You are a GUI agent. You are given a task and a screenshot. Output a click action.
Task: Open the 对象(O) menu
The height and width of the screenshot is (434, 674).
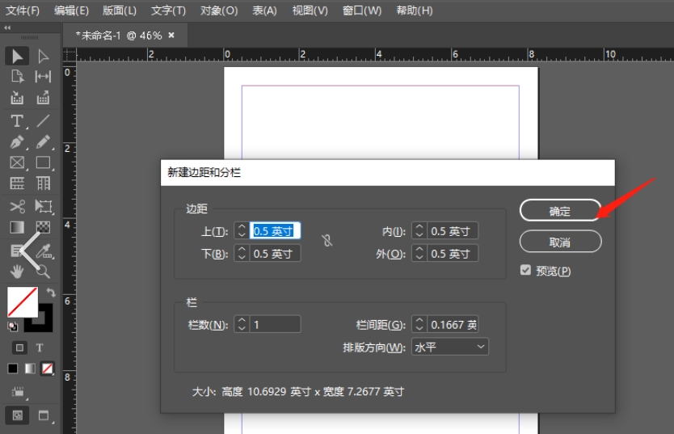219,11
